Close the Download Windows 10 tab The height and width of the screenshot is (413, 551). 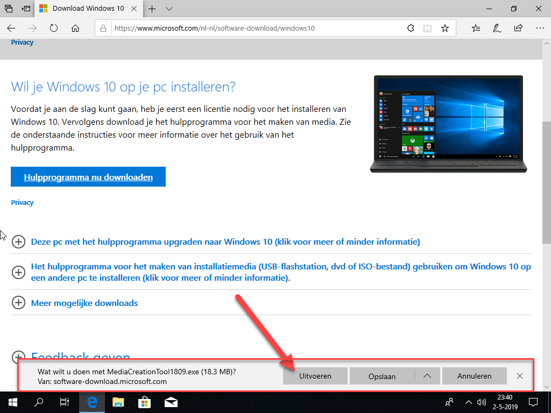[134, 9]
